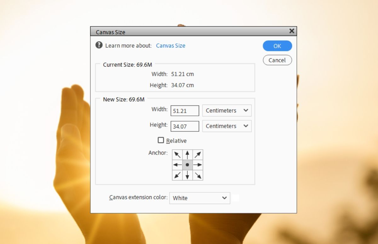The width and height of the screenshot is (378, 244).
Task: Click the Current Size height value 34.07 cm
Action: [x=182, y=85]
